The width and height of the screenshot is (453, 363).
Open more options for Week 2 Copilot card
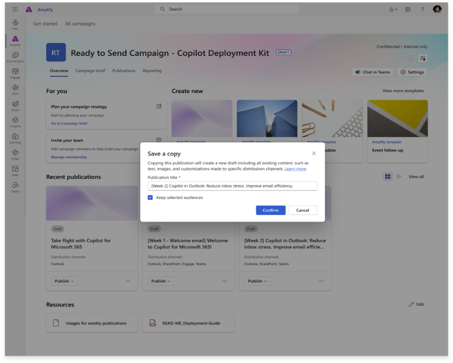tap(321, 281)
